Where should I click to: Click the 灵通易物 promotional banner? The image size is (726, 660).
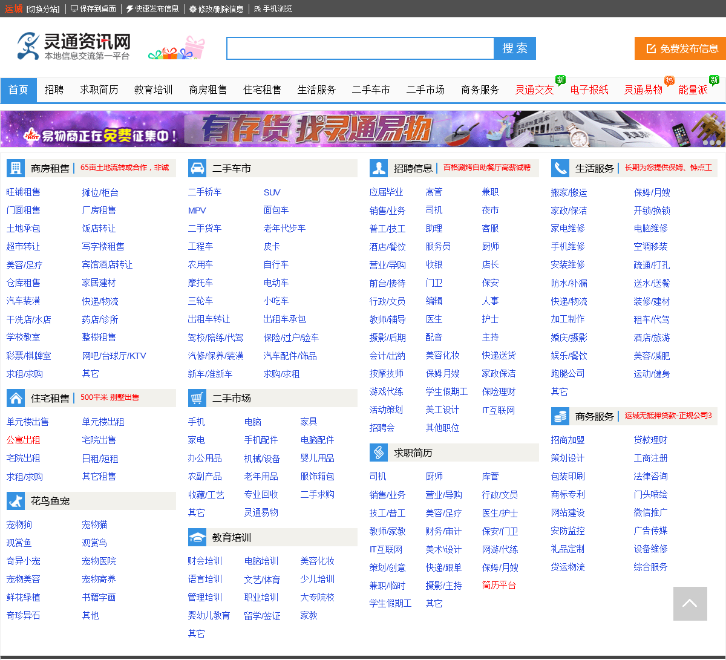[x=363, y=128]
